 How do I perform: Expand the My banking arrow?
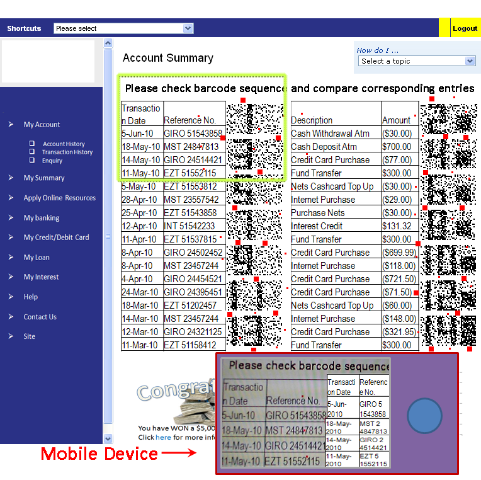(11, 217)
